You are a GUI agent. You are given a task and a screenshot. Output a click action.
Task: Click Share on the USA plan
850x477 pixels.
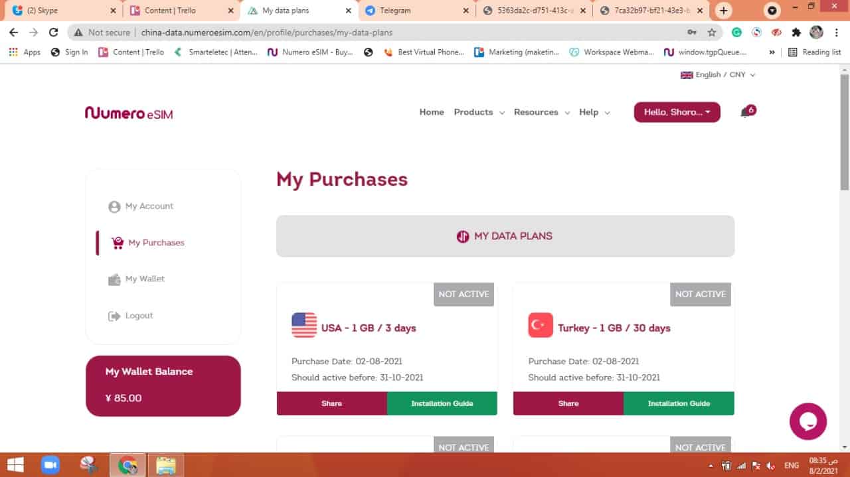click(331, 403)
